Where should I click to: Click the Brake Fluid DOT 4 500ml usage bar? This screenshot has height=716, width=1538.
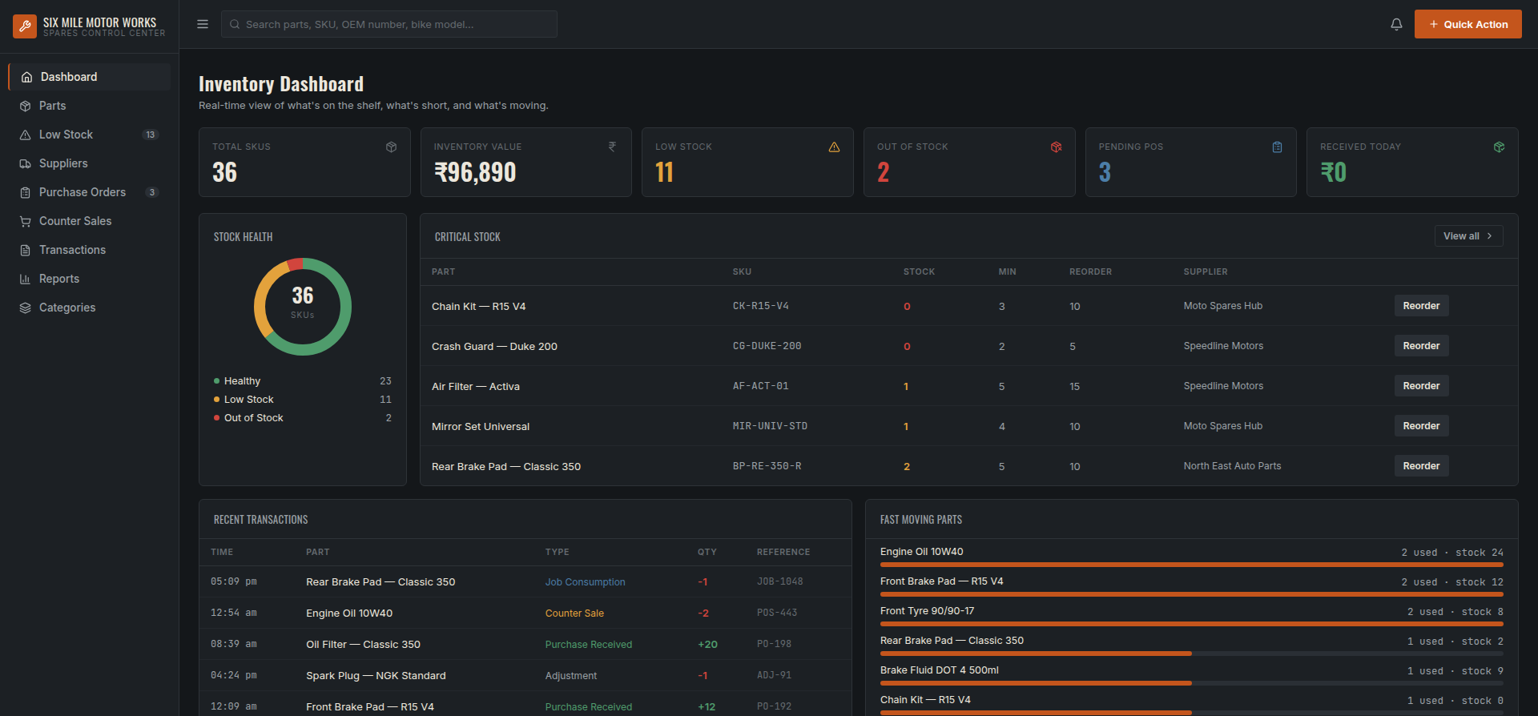(1192, 683)
